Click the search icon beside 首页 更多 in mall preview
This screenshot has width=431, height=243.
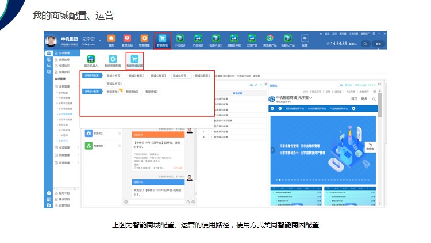[374, 99]
